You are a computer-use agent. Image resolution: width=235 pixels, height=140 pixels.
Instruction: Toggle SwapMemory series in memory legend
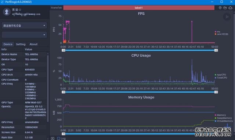[x=223, y=118]
